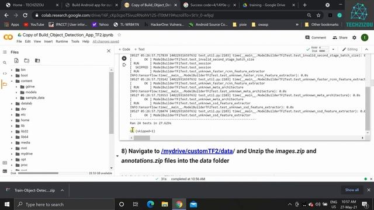Bookmark this page with the star
This screenshot has height=210, width=374.
coord(318,15)
